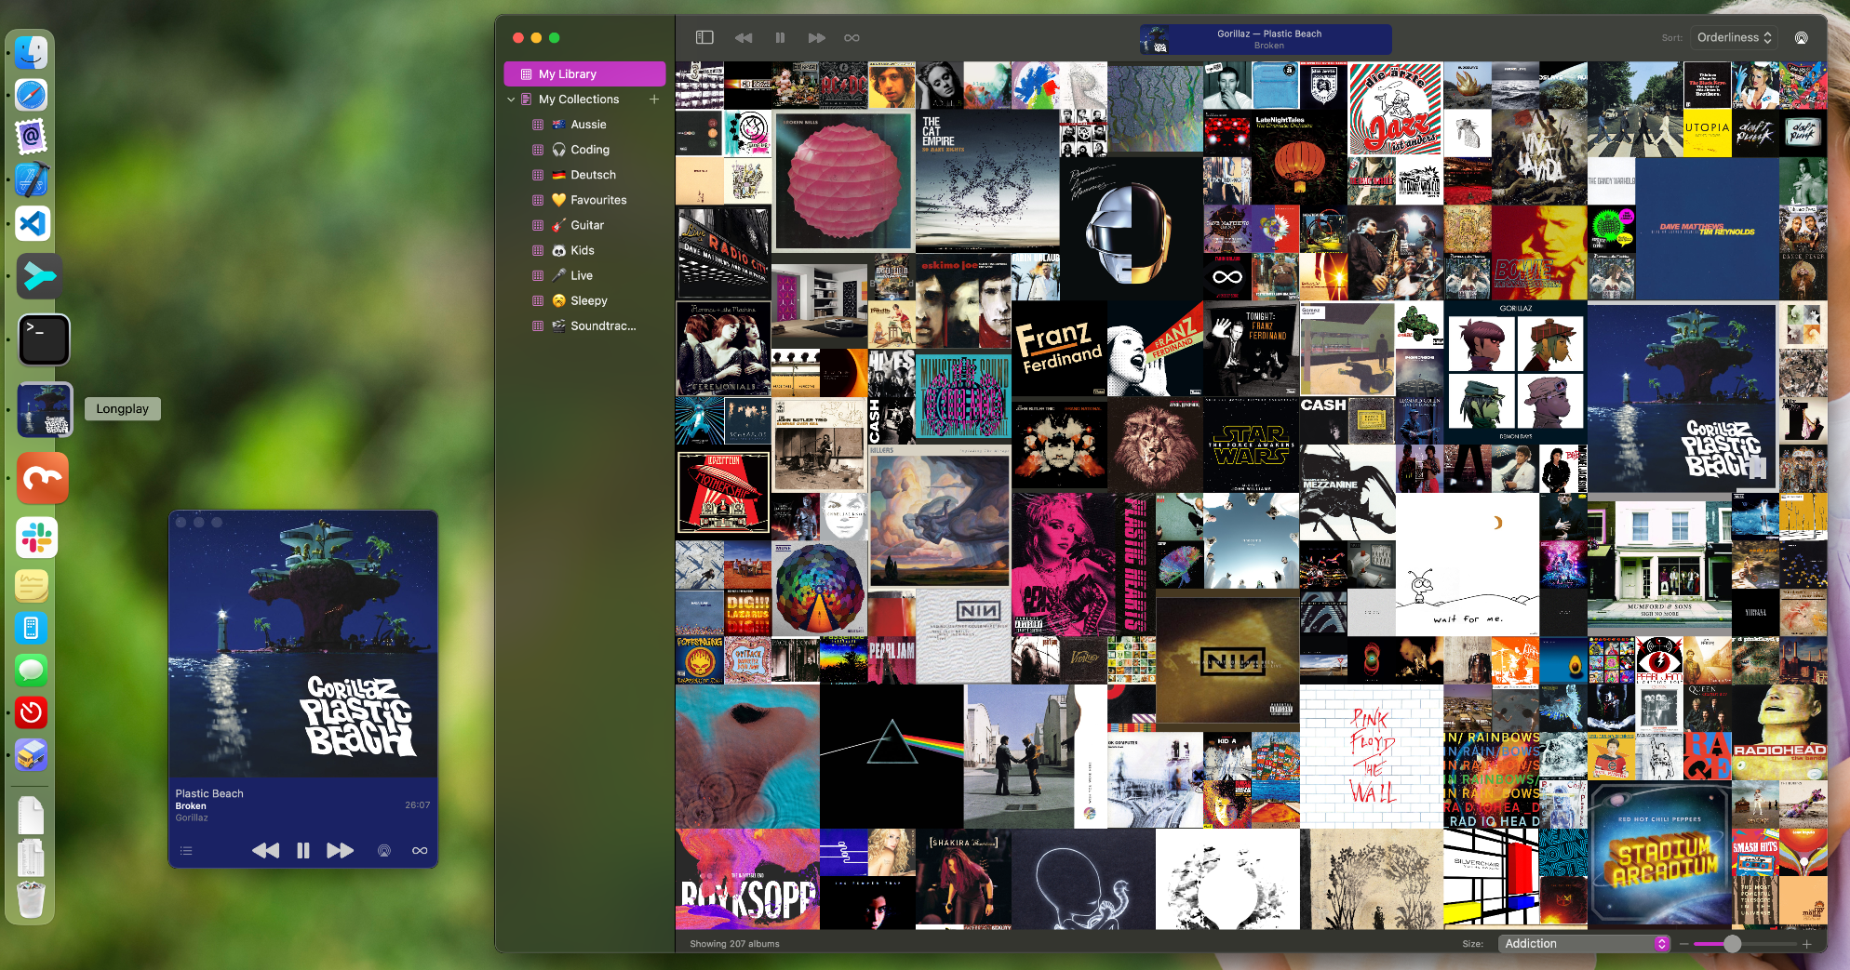Select the Shakira album cover
Viewport: 1850px width, 970px height.
(x=963, y=879)
